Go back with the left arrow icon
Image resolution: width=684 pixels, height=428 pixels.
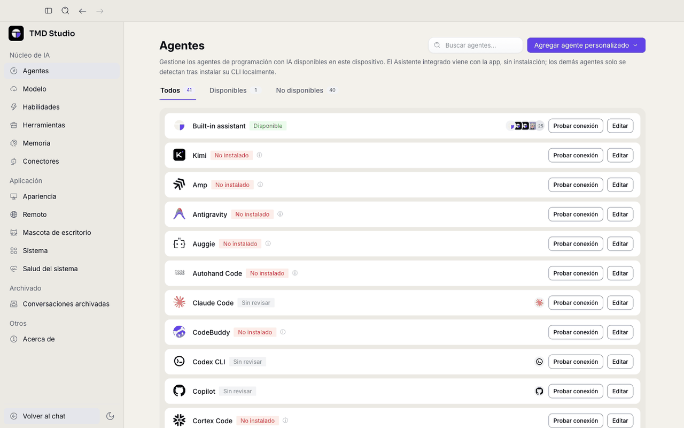click(x=82, y=11)
